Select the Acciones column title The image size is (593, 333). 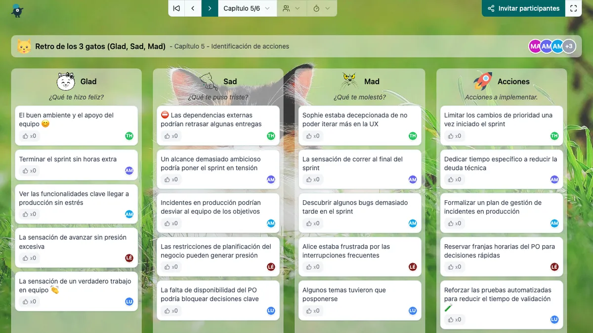[x=513, y=81]
